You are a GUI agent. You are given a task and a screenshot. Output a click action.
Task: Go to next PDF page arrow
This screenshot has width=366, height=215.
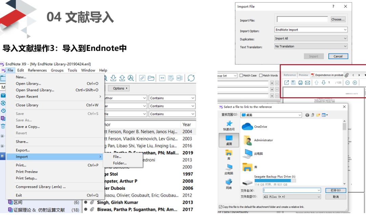tap(324, 82)
